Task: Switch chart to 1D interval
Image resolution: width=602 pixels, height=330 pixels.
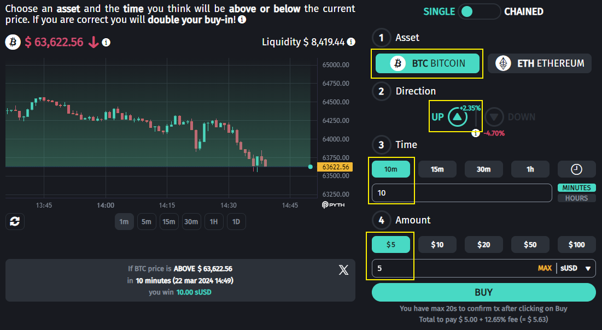Action: [x=236, y=221]
